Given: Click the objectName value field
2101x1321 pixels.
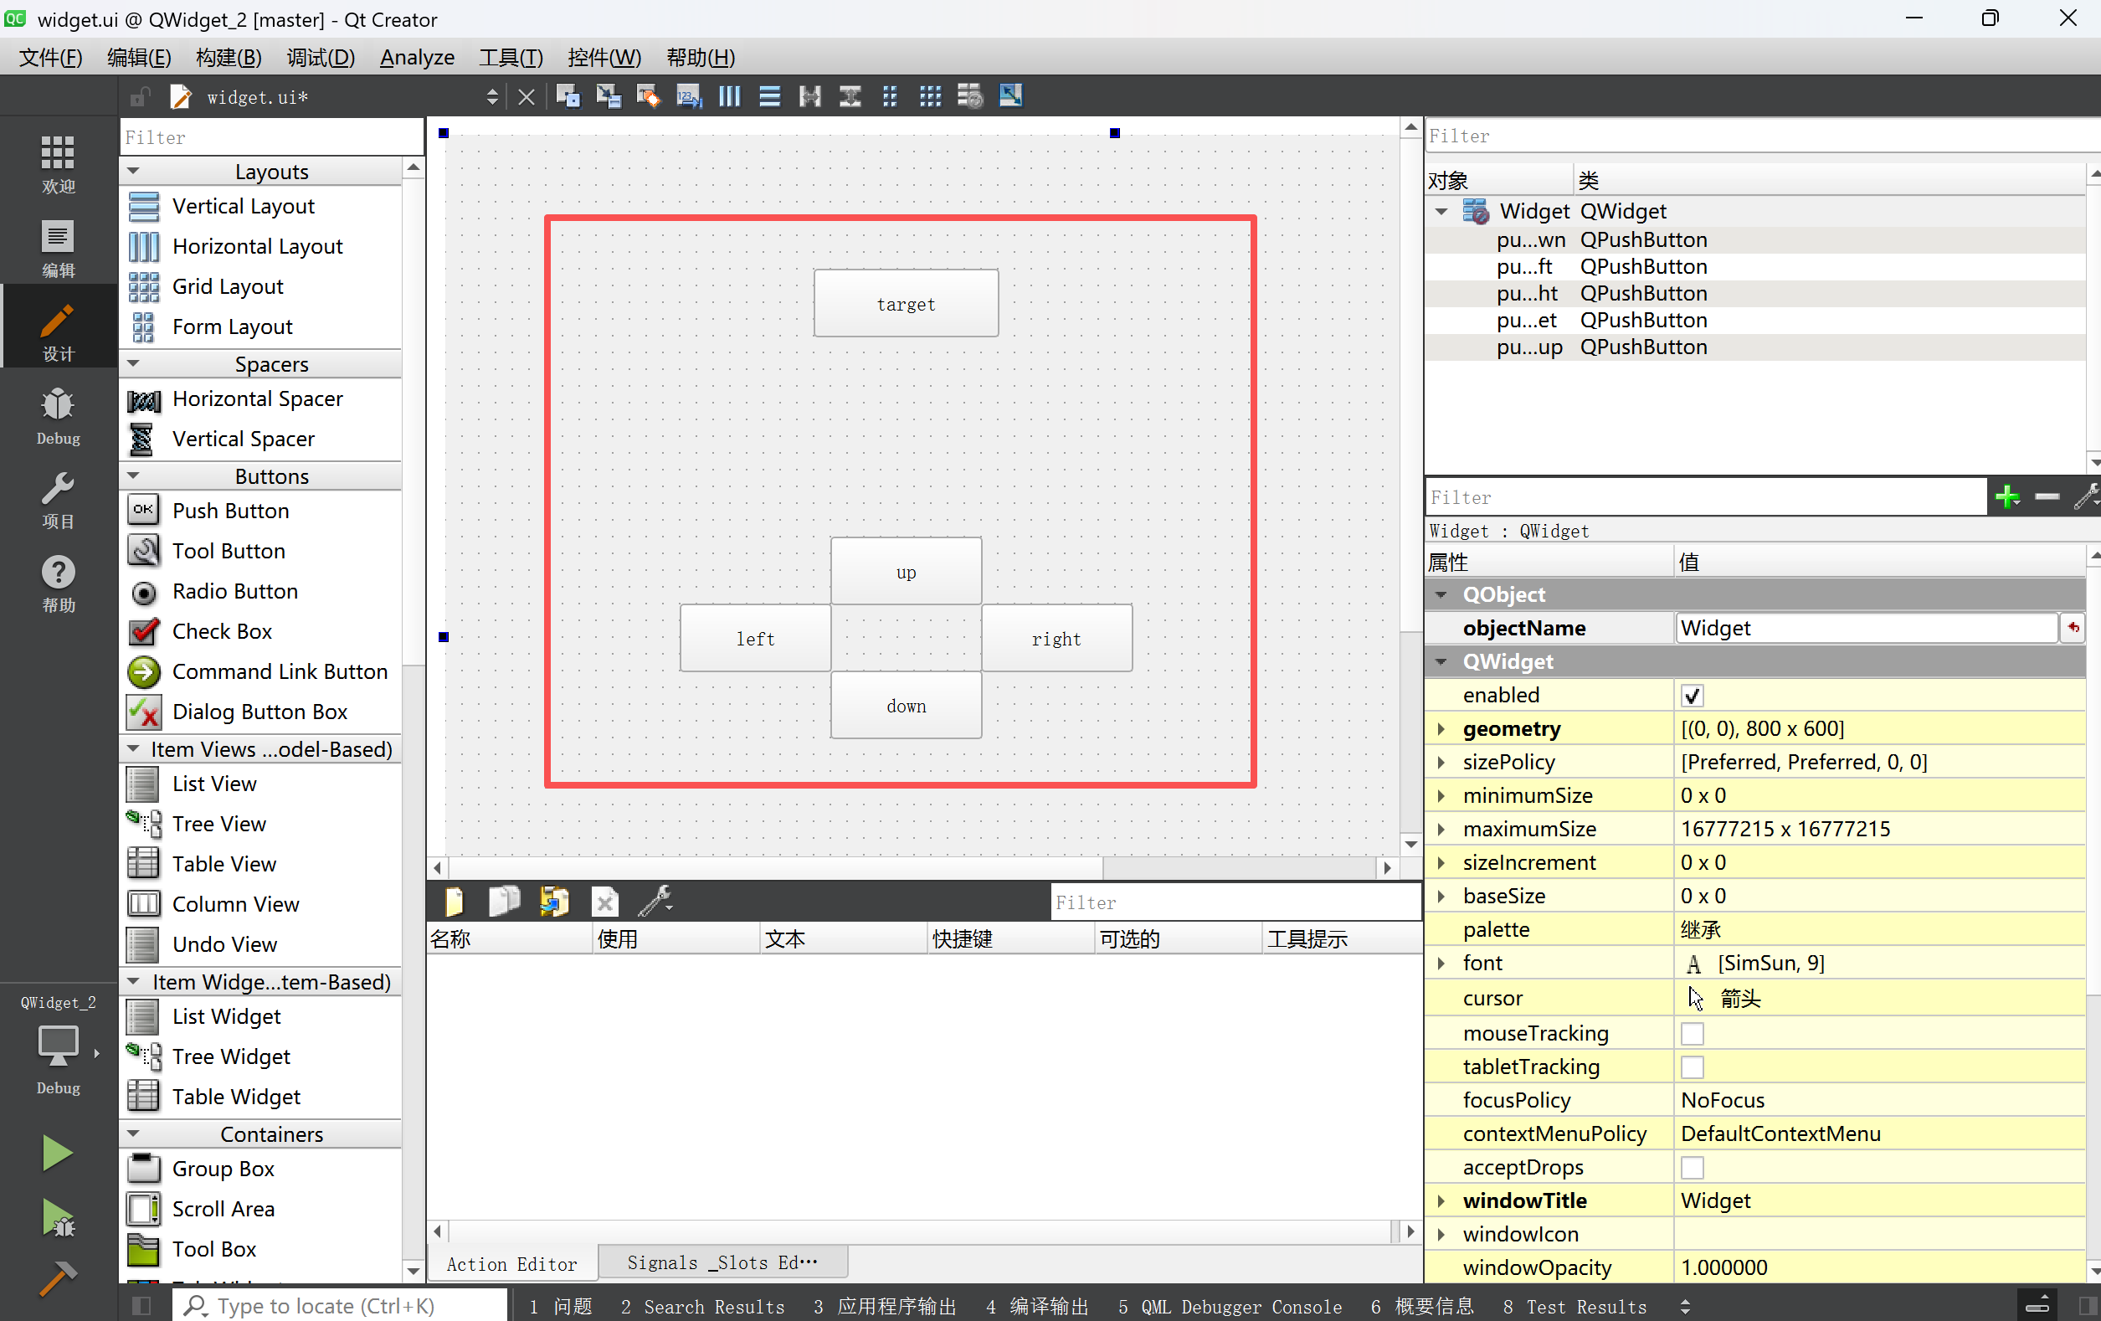Looking at the screenshot, I should point(1866,628).
